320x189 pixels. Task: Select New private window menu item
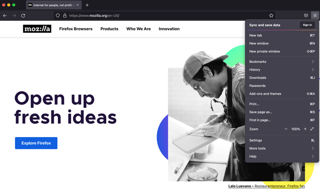(282, 51)
